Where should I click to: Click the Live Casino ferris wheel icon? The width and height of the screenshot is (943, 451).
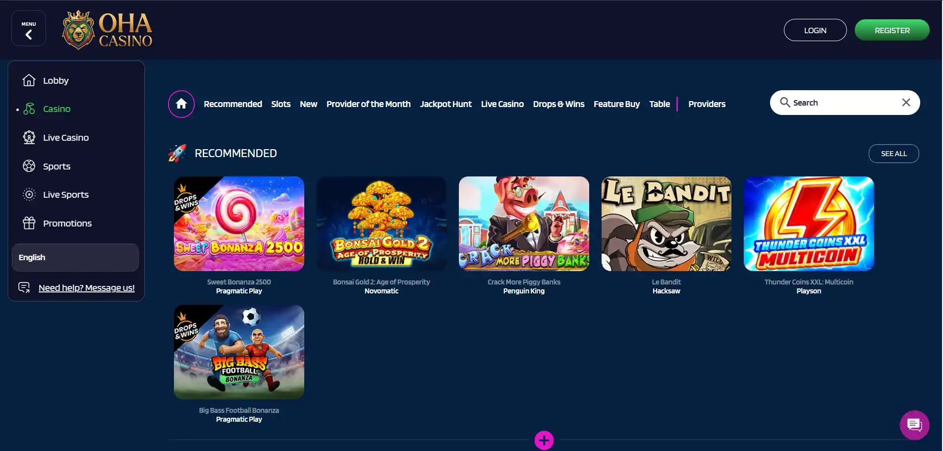(29, 137)
